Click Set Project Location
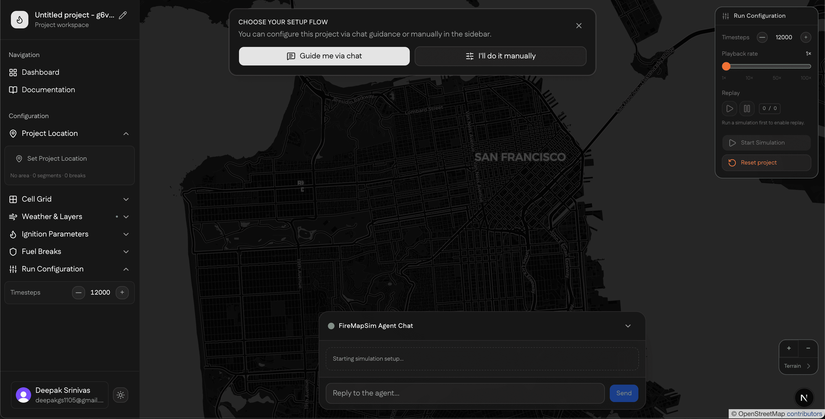 point(57,158)
